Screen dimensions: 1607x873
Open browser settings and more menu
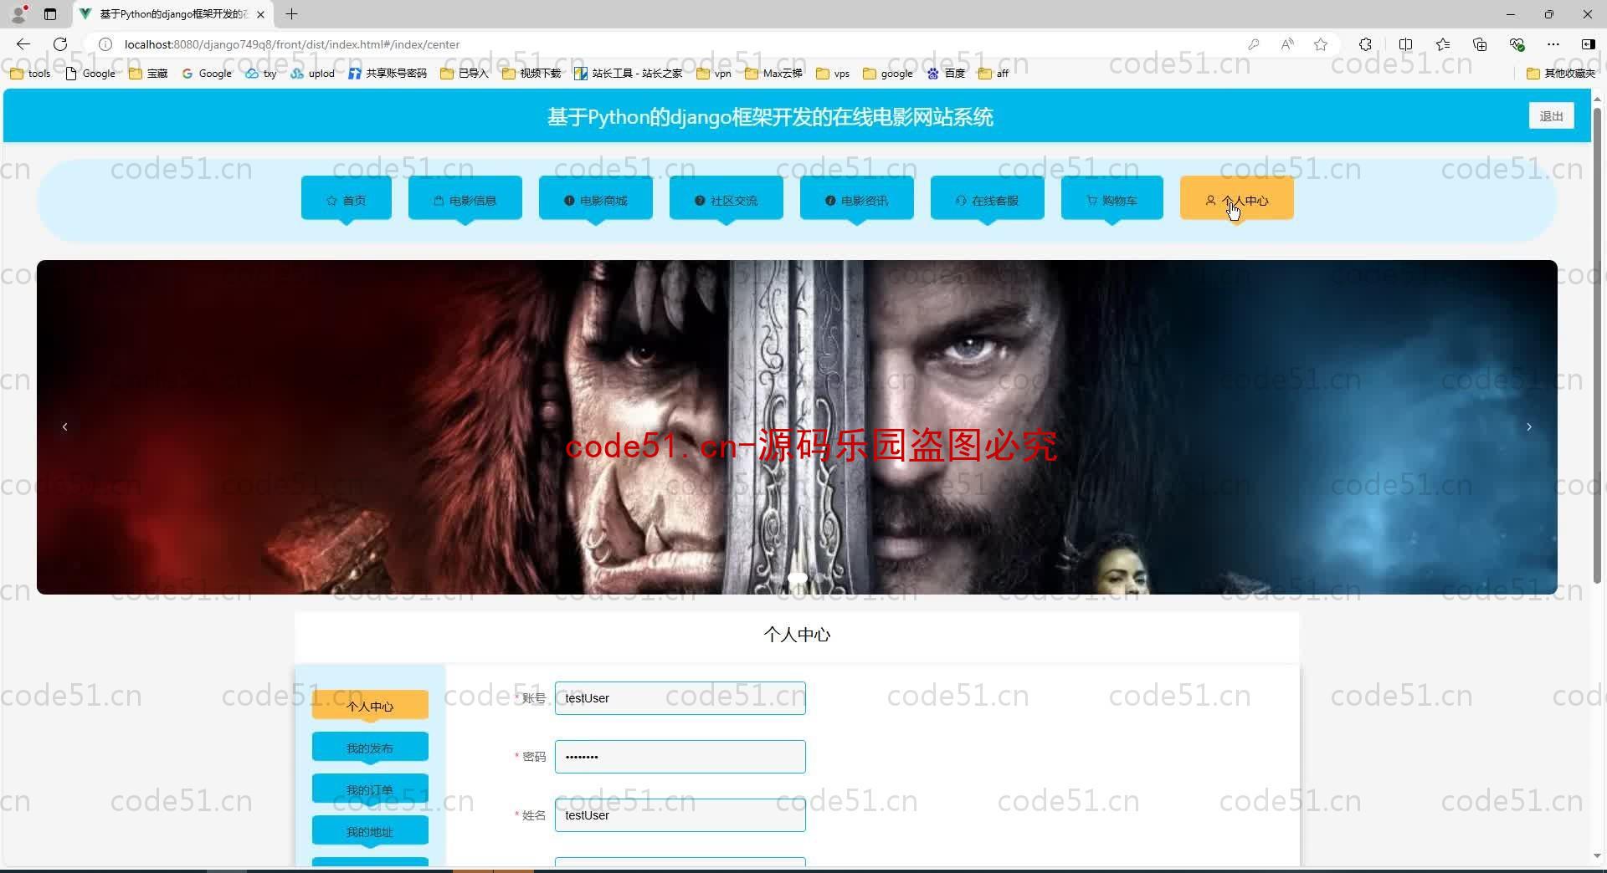tap(1553, 44)
